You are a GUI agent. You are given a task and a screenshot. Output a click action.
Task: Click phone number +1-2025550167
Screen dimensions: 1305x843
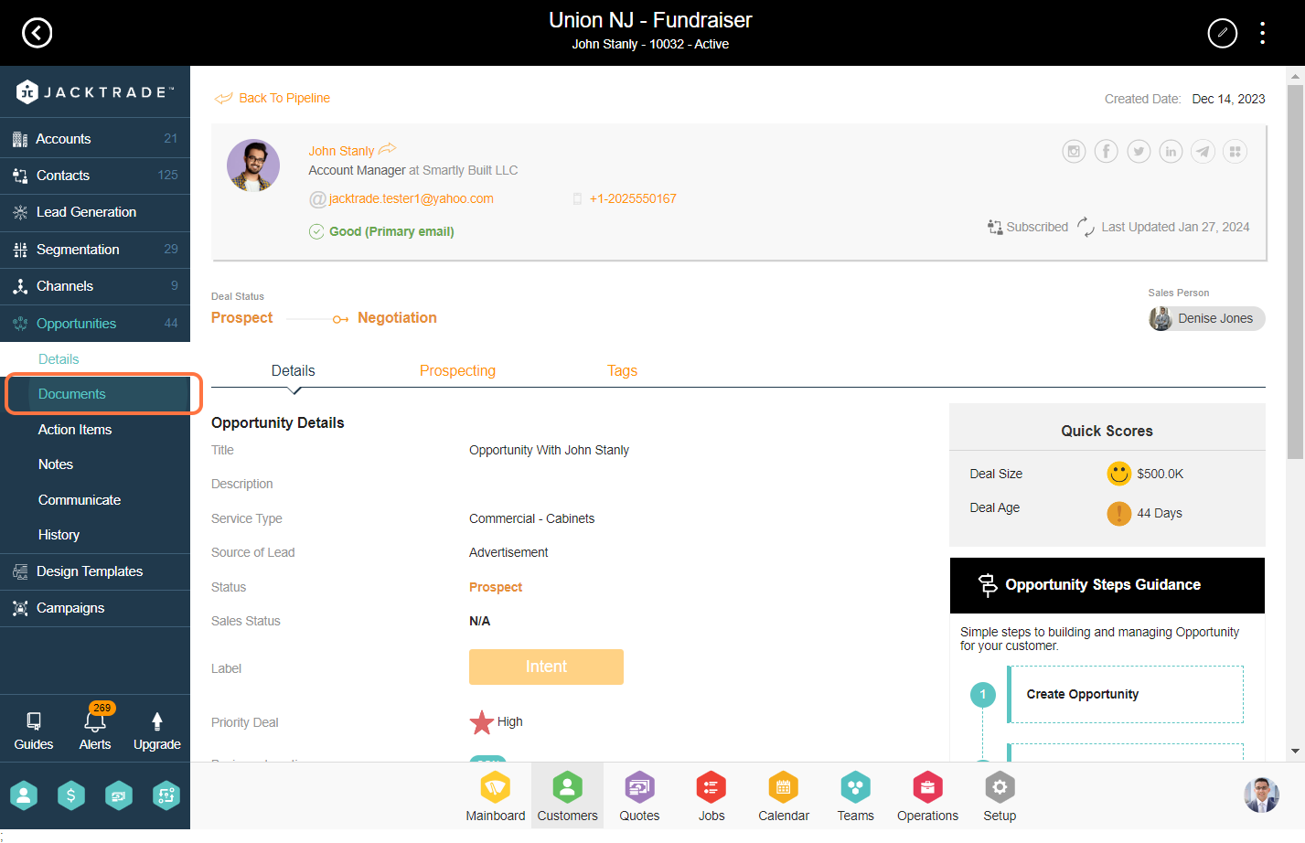point(633,198)
